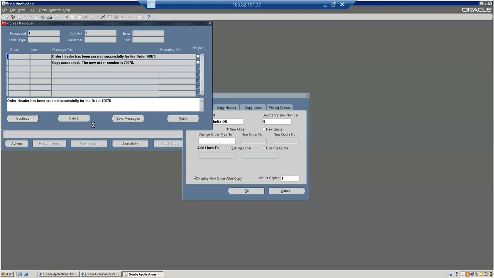Select the New Order radio button
This screenshot has width=494, height=278.
[x=228, y=129]
